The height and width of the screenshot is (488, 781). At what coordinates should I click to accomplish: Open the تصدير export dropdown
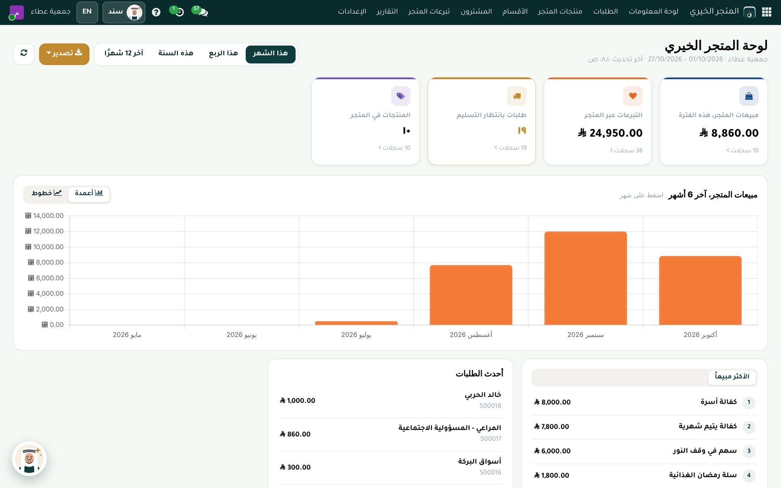(64, 53)
